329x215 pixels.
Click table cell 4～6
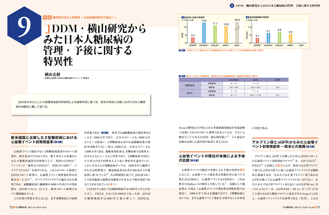tap(233, 83)
